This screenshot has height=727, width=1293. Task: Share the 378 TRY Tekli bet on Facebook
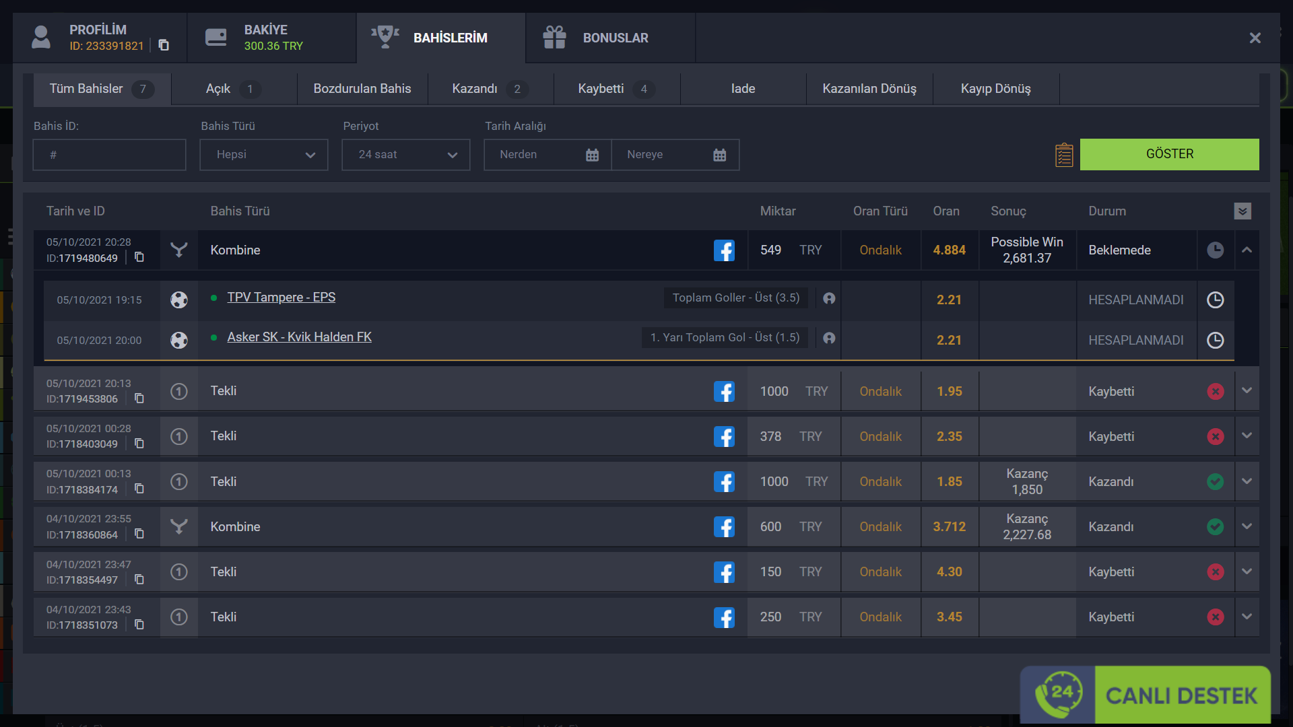coord(724,436)
